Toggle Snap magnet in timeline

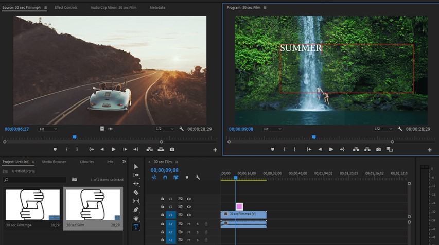[165, 177]
